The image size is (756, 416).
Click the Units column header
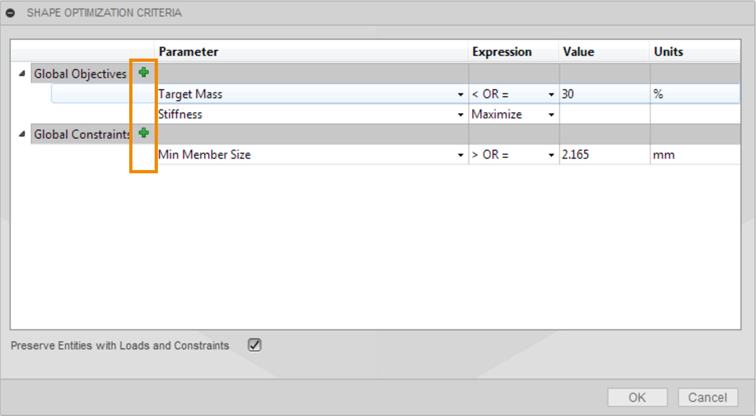[x=668, y=52]
